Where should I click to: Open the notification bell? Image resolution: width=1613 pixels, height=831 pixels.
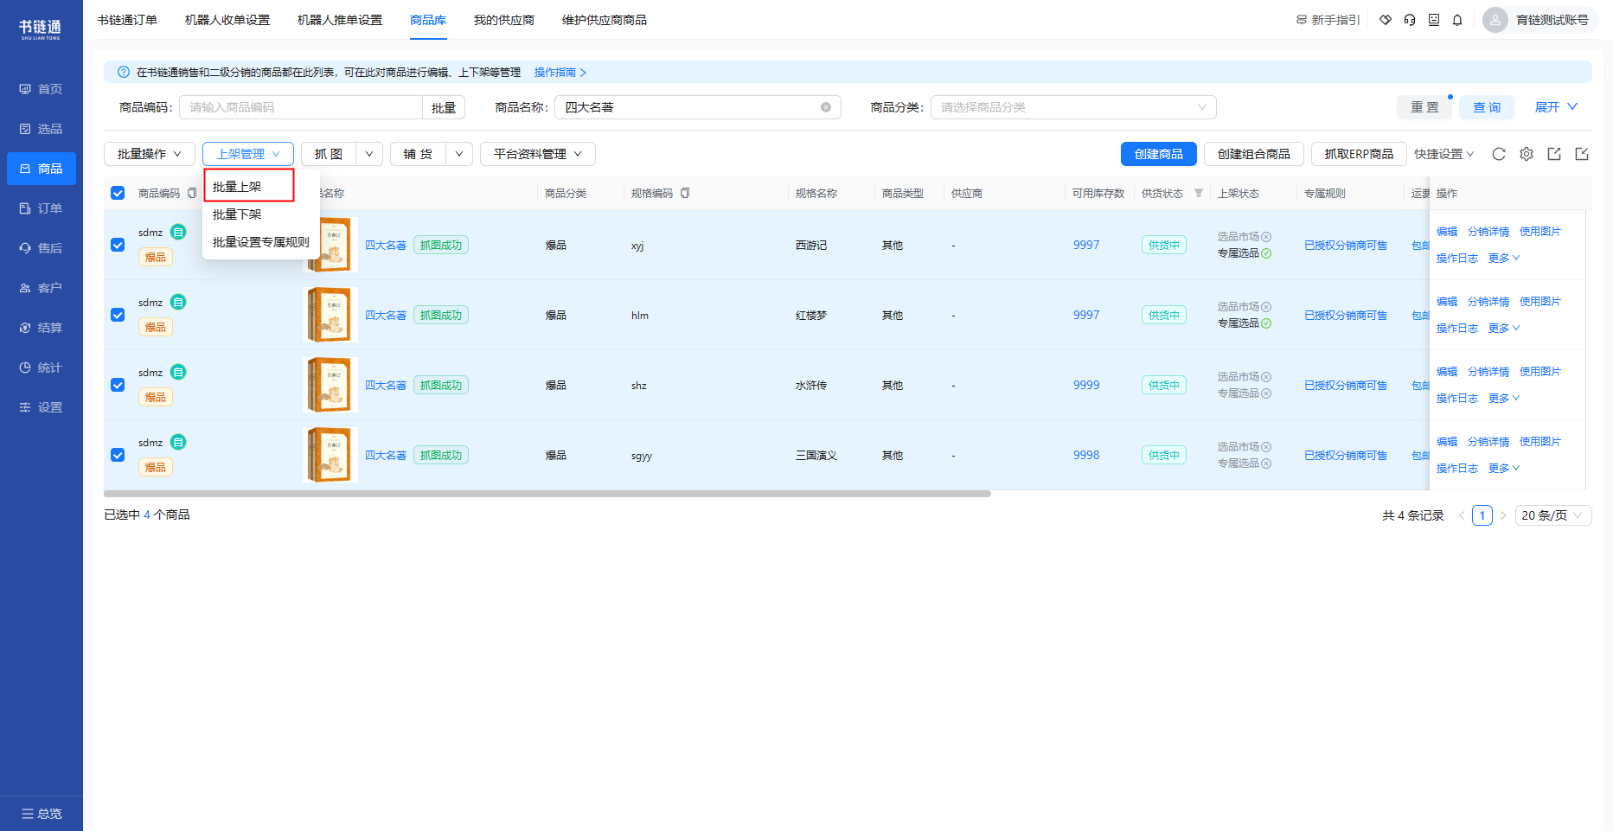1457,20
